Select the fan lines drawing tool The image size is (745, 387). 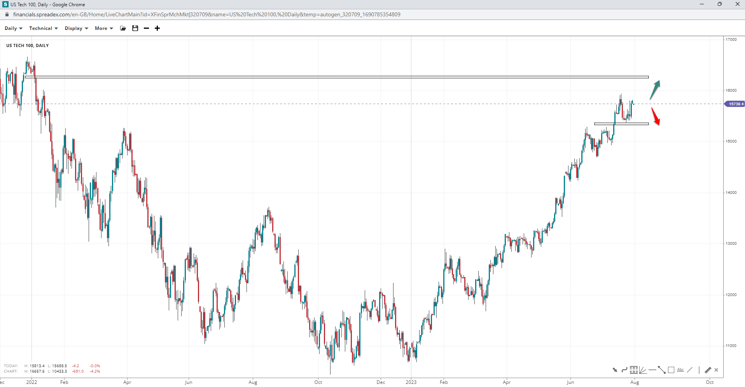(643, 370)
